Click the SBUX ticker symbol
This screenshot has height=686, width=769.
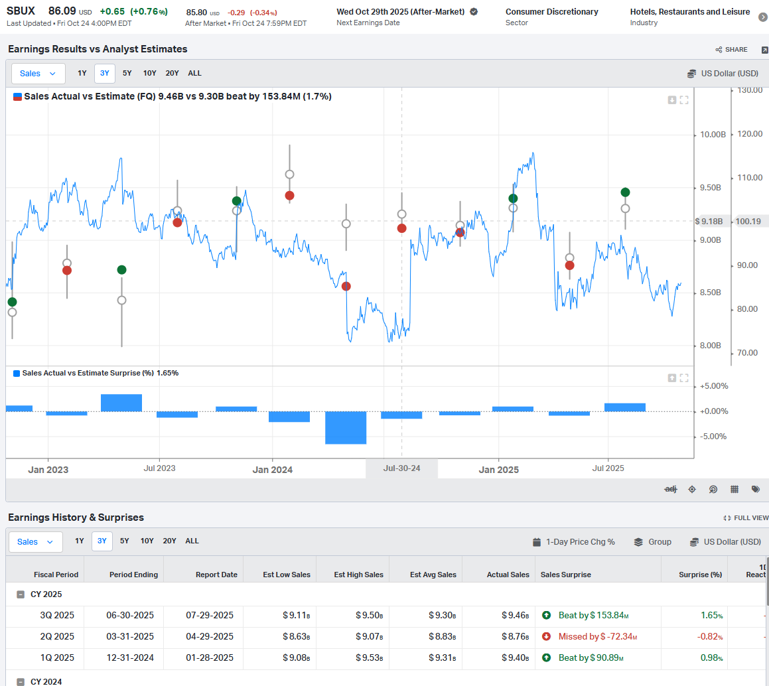(x=21, y=11)
